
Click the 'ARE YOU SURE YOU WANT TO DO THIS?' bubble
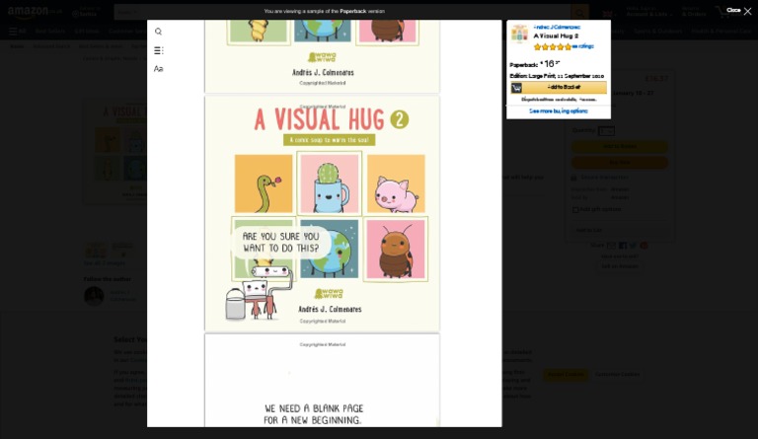coord(281,243)
